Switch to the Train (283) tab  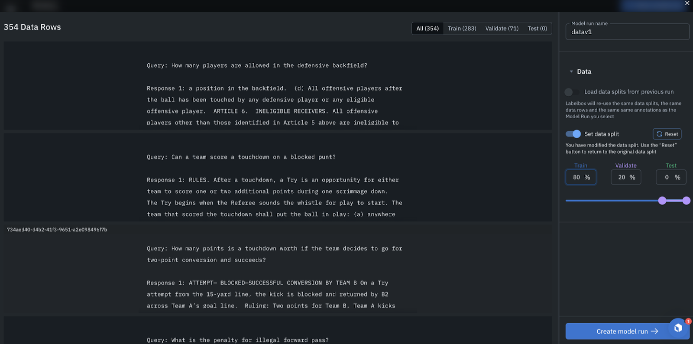pos(462,29)
